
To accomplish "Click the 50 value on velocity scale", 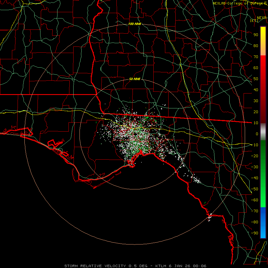I will [256, 79].
